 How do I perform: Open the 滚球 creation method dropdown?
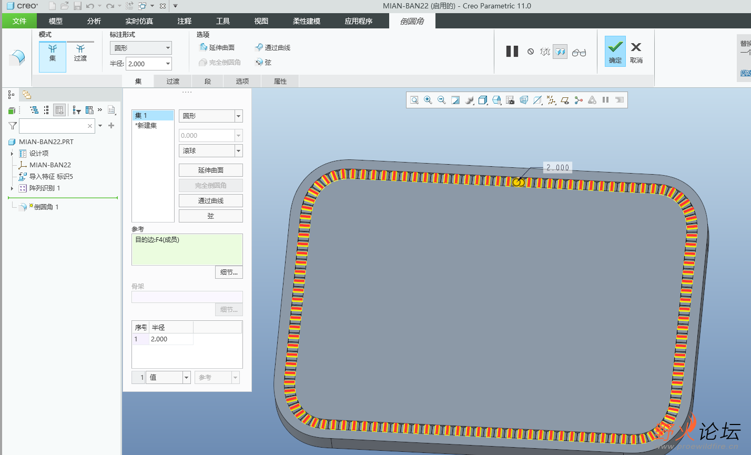pyautogui.click(x=211, y=151)
